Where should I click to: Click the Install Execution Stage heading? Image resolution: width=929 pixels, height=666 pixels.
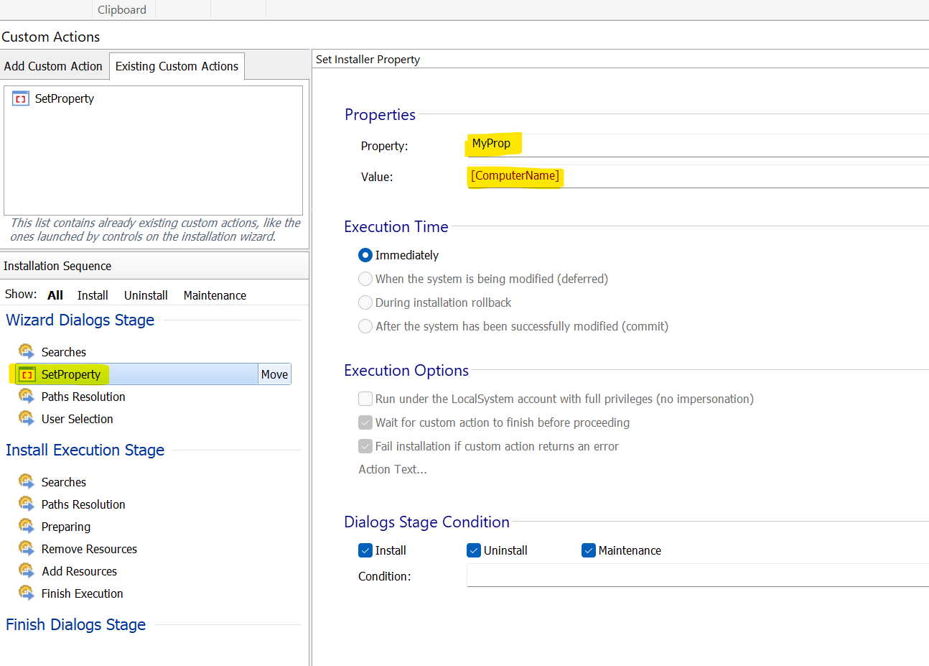85,450
